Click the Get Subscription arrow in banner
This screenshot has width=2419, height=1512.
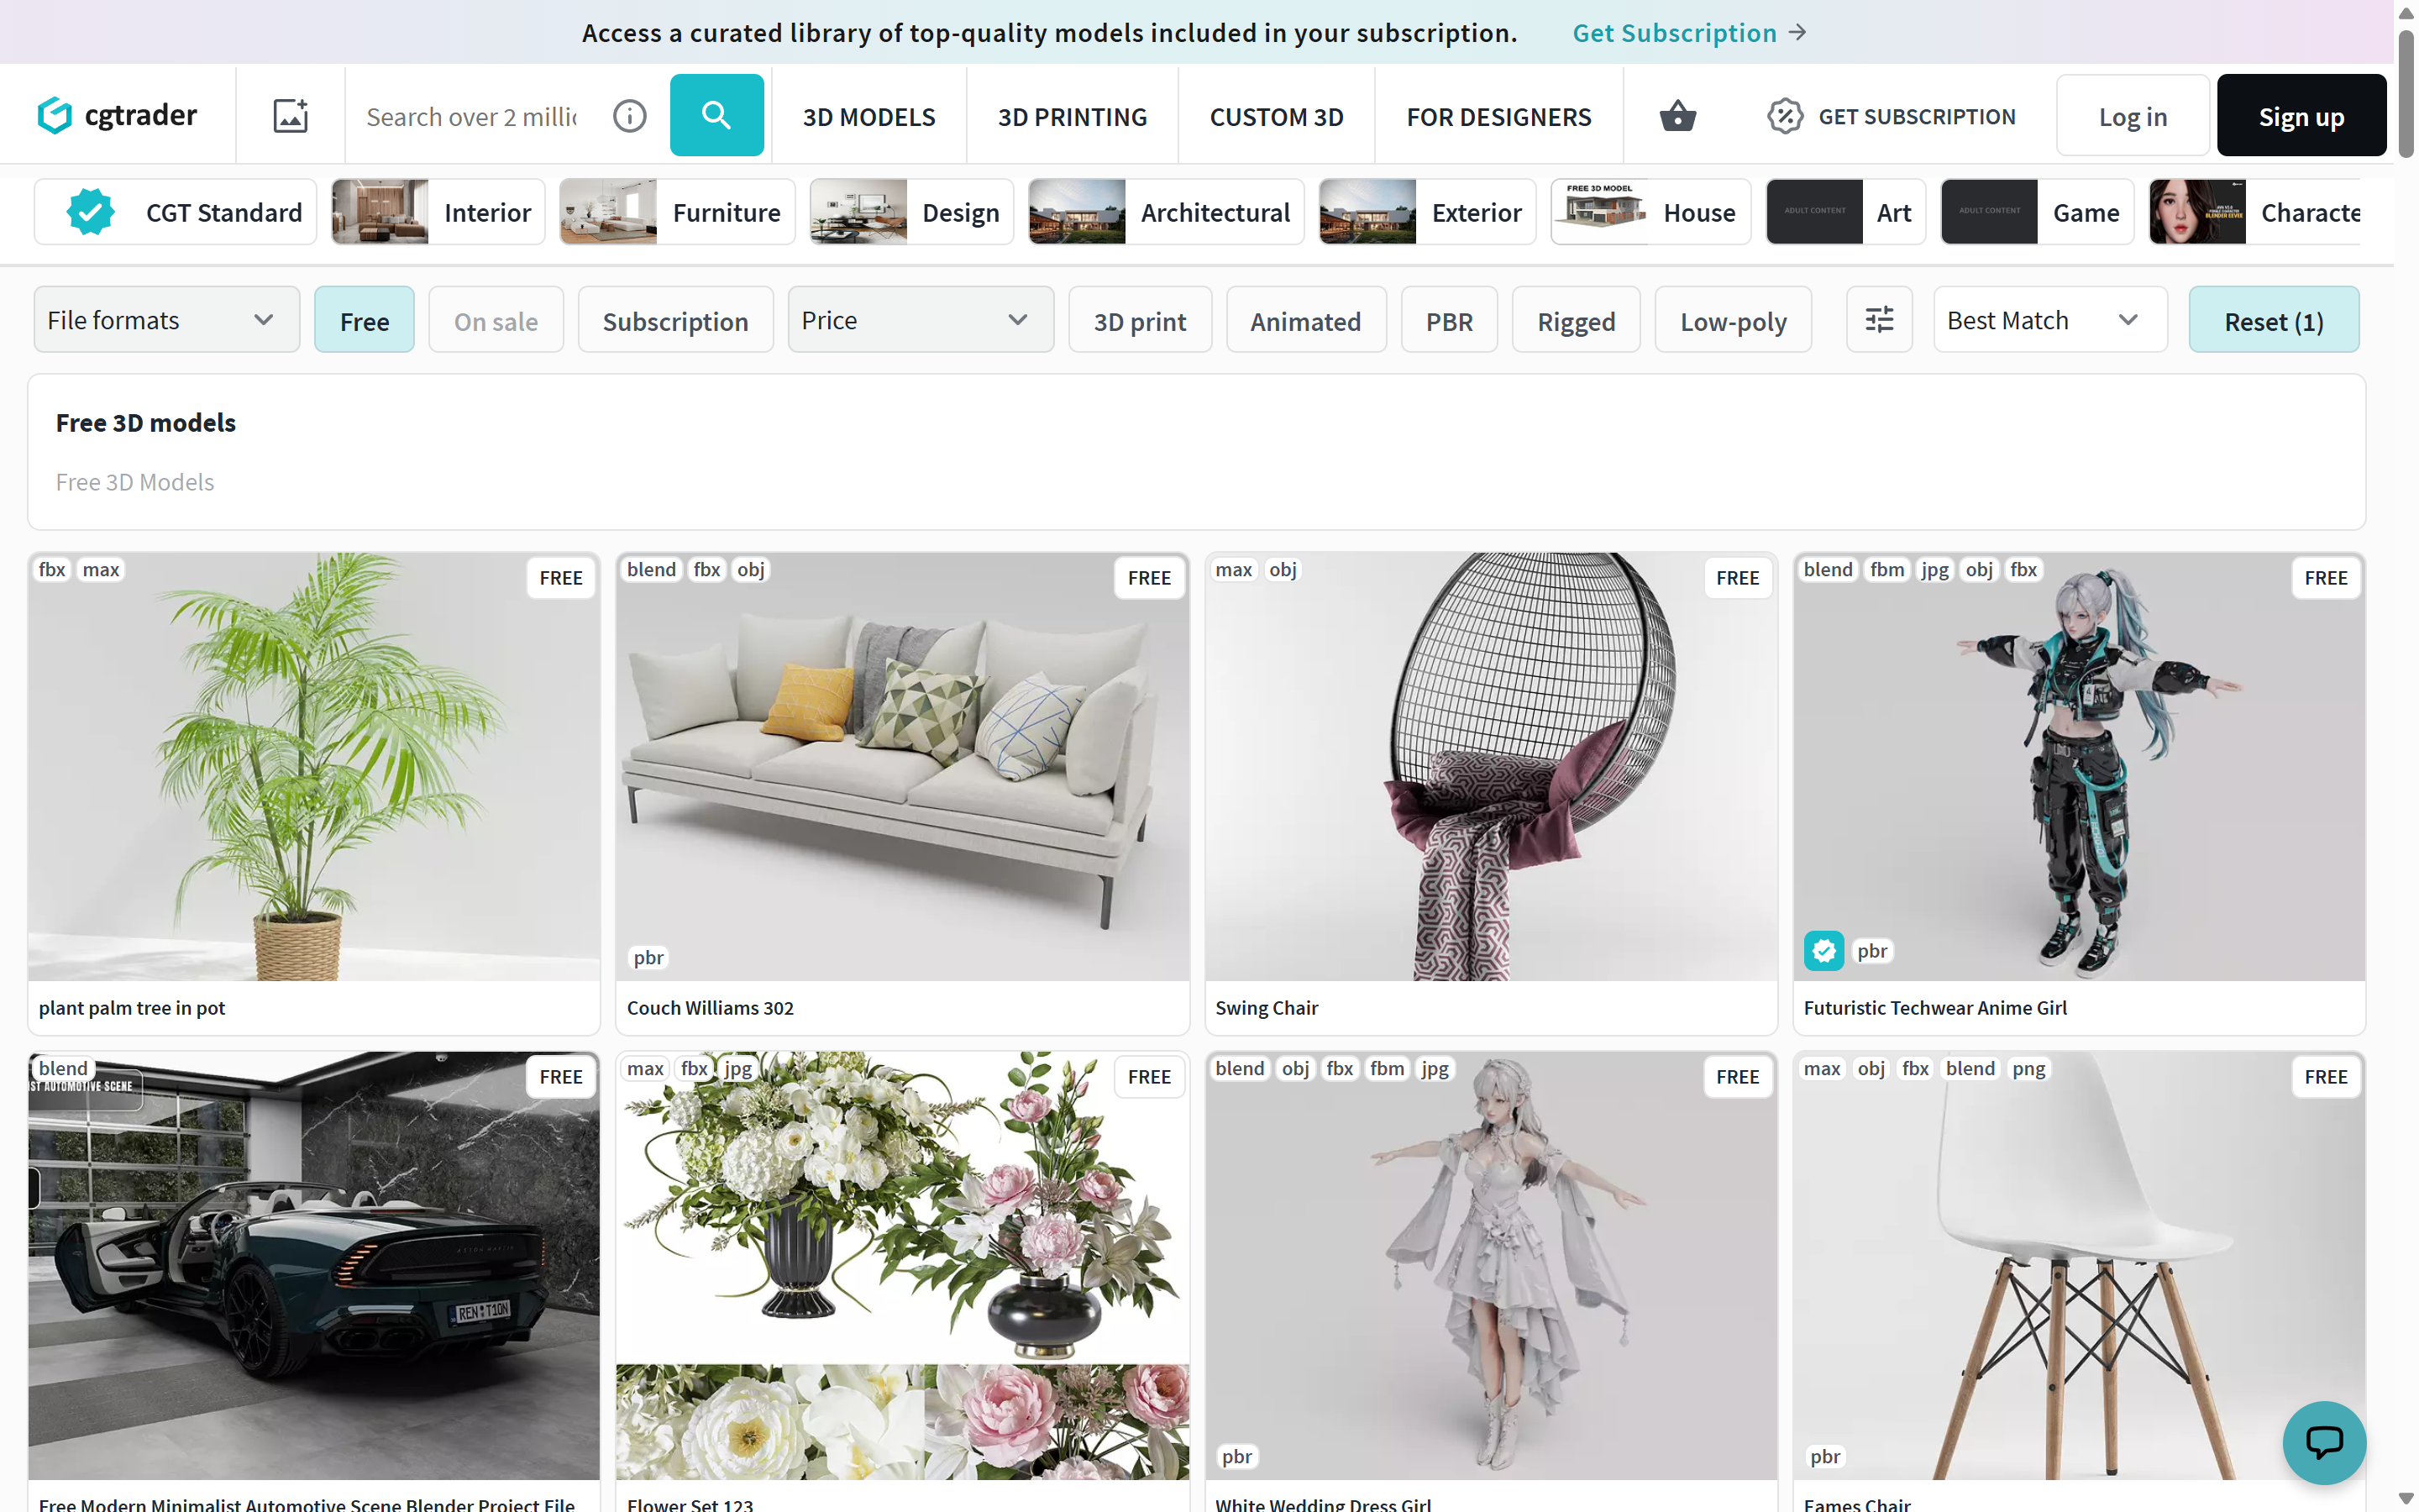(x=1798, y=32)
